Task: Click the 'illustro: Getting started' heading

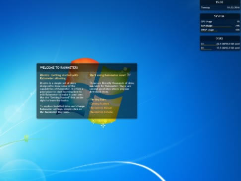Action: (x=59, y=77)
